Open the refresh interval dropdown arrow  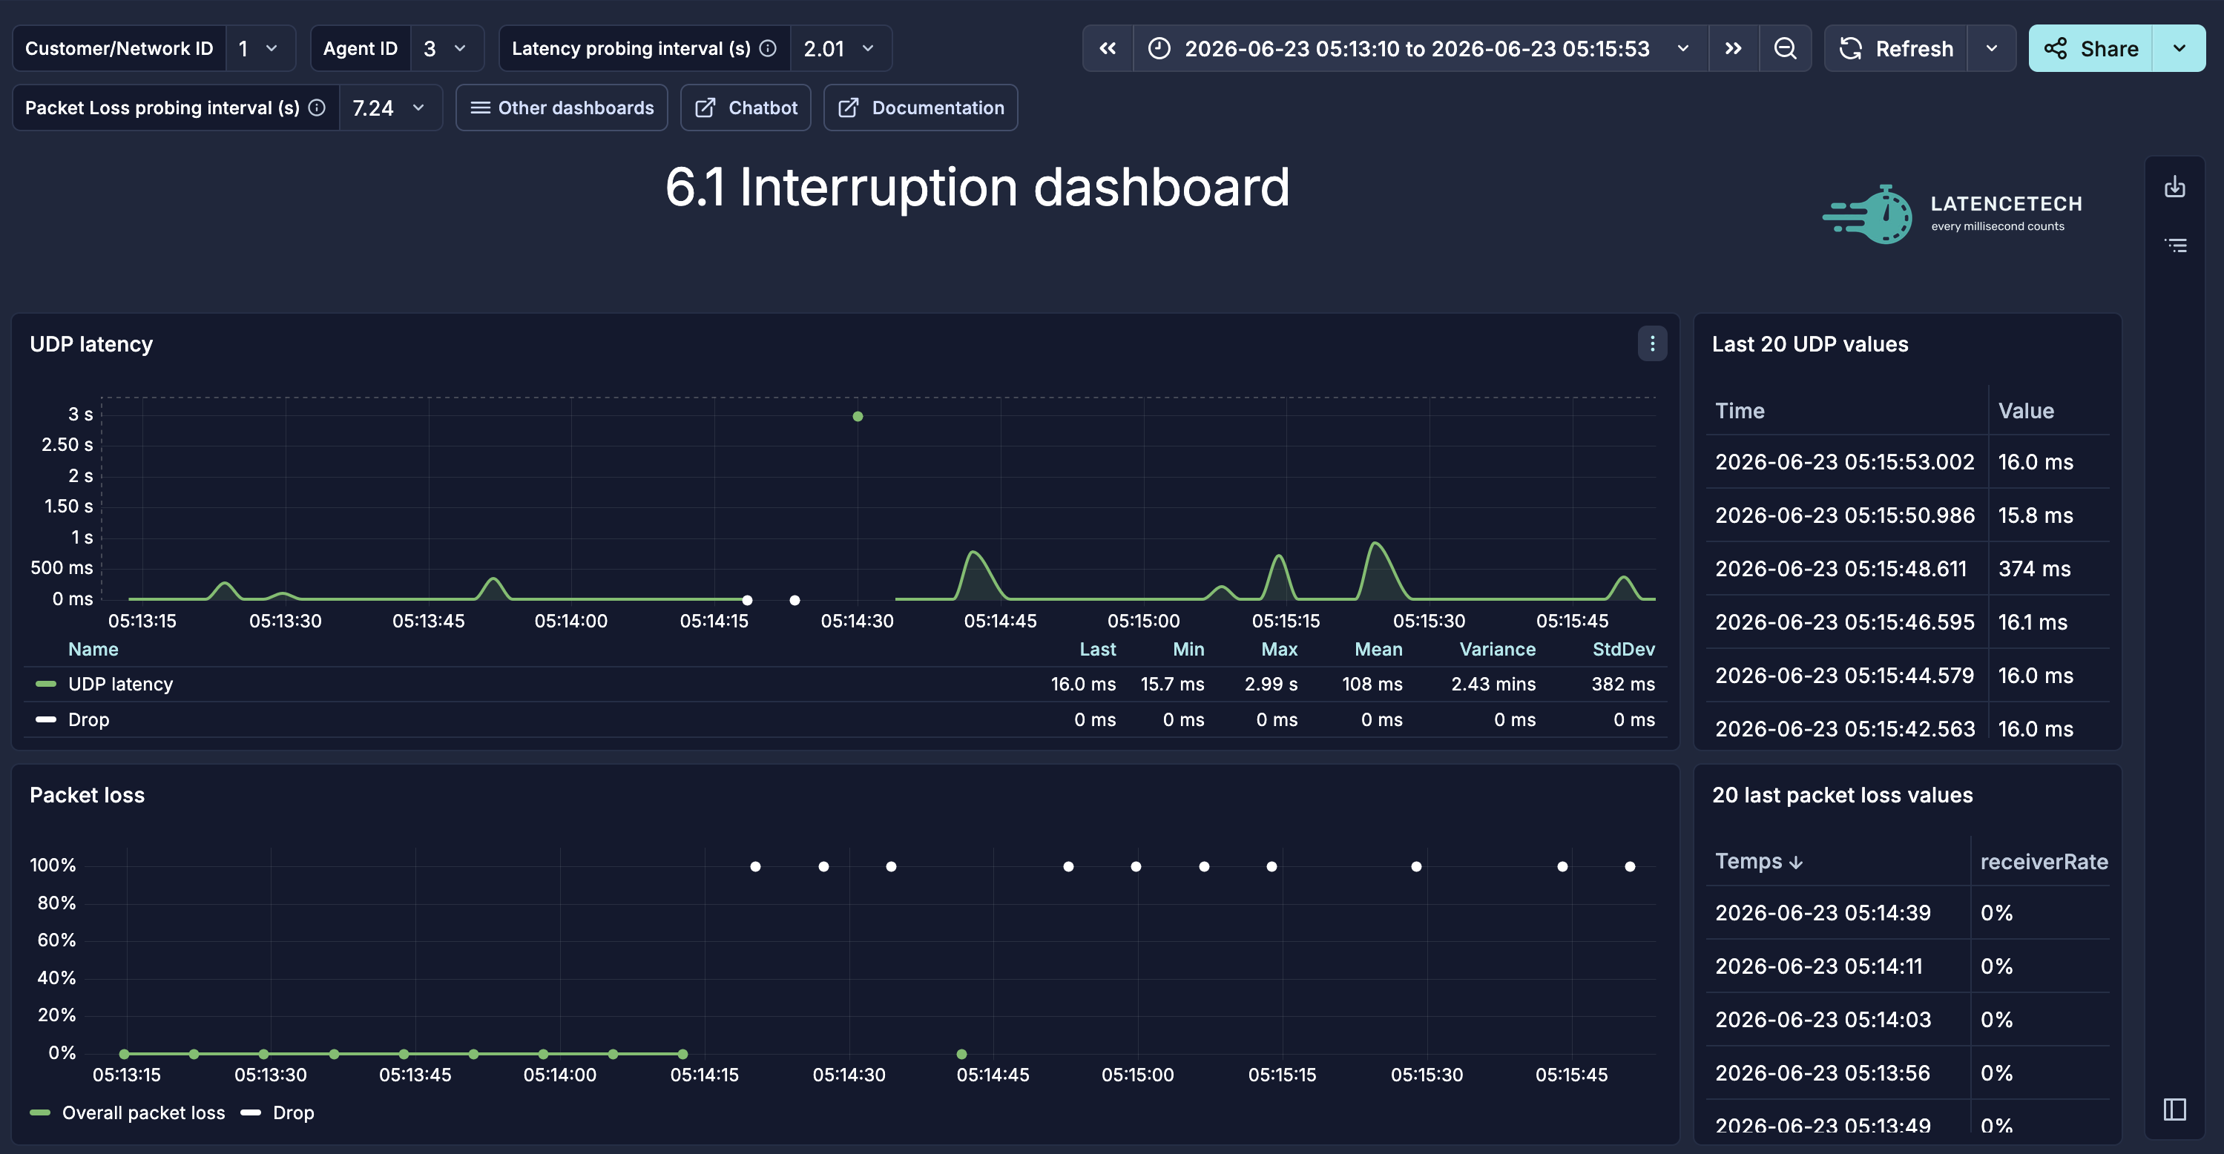[x=1991, y=48]
